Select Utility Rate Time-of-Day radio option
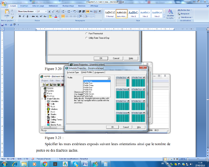This screenshot has height=167, width=209. [86, 38]
